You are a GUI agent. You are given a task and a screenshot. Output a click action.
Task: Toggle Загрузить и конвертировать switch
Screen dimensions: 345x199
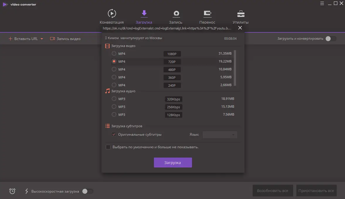[331, 39]
